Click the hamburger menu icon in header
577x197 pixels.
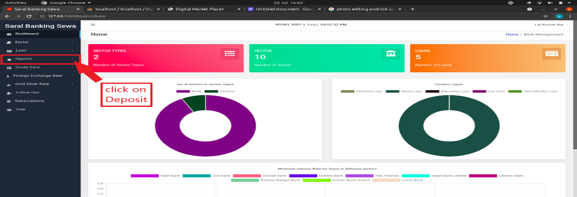[x=93, y=25]
